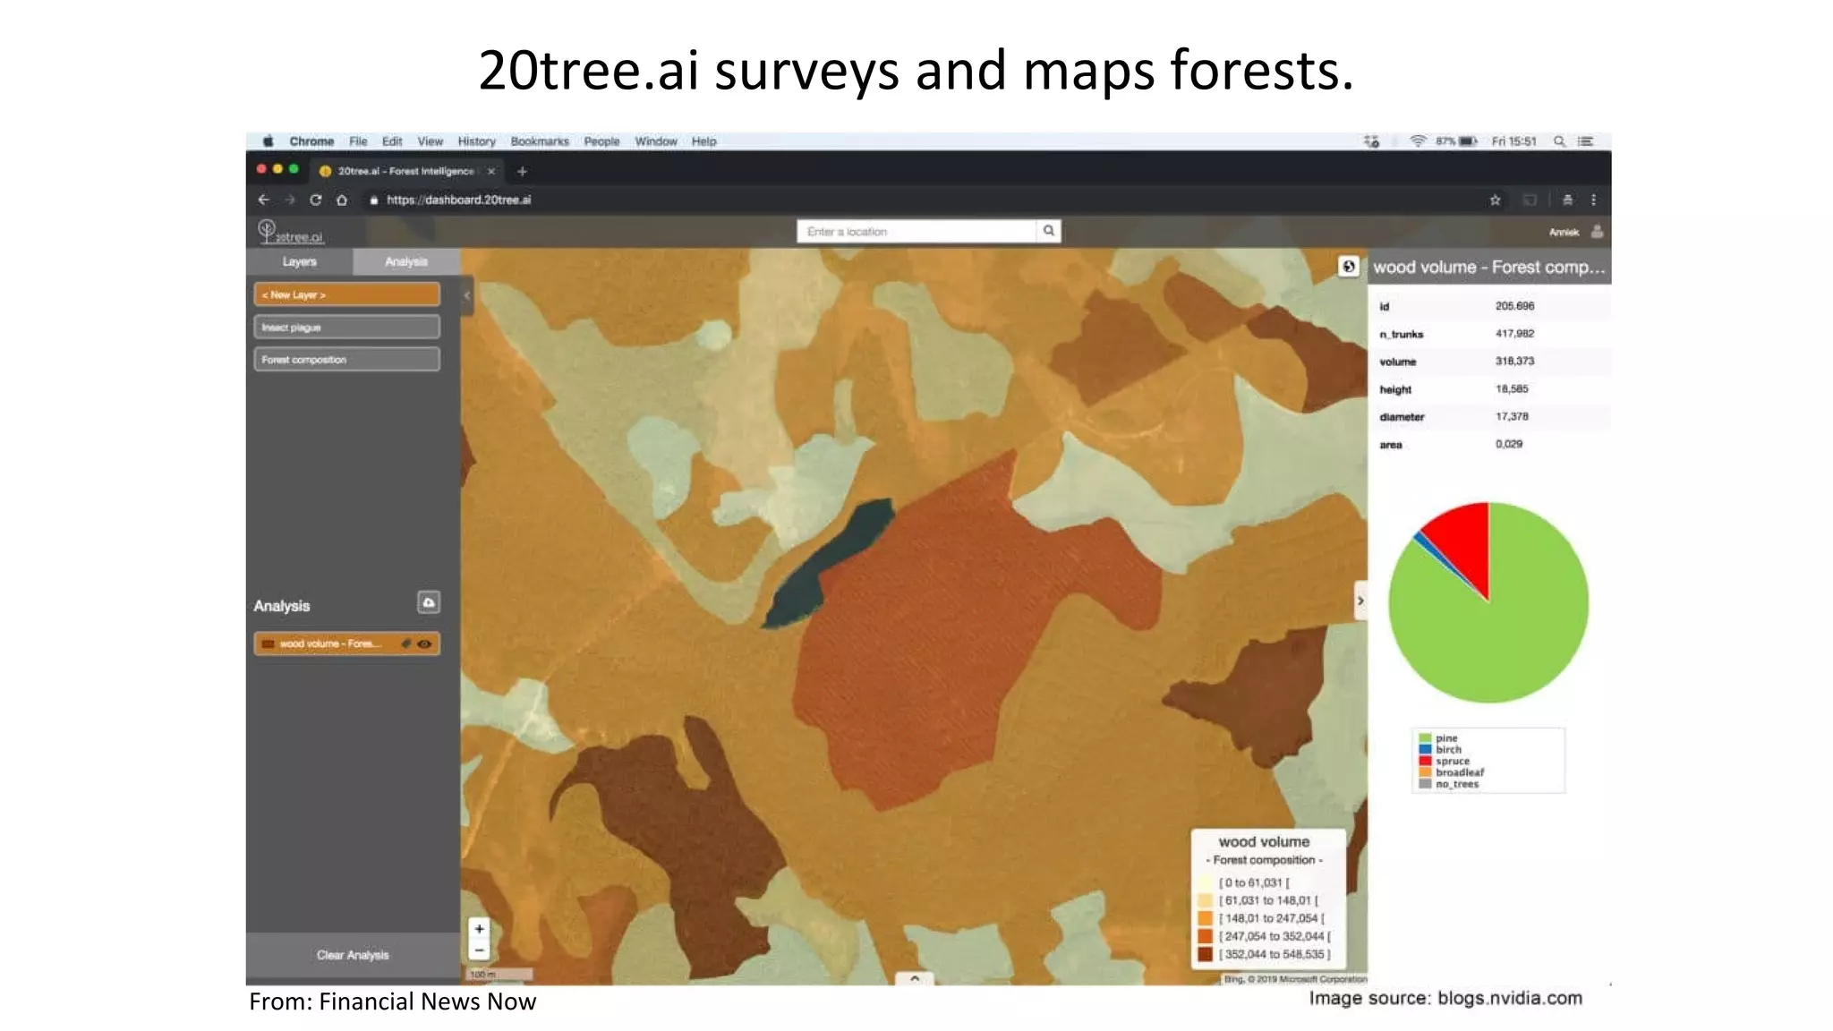Zoom out with the minus map button
Viewport: 1833px width, 1031px height.
point(479,950)
